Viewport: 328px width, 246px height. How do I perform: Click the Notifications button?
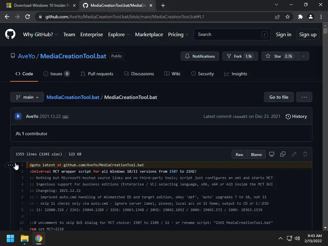click(x=200, y=56)
